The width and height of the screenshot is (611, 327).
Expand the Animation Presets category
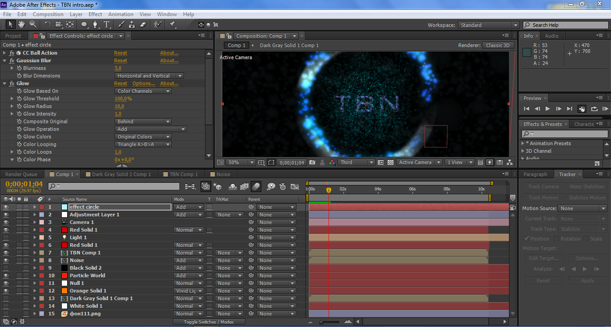tap(523, 143)
